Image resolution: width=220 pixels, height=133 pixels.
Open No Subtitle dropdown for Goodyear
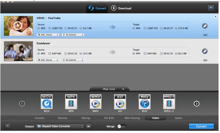coord(73,60)
